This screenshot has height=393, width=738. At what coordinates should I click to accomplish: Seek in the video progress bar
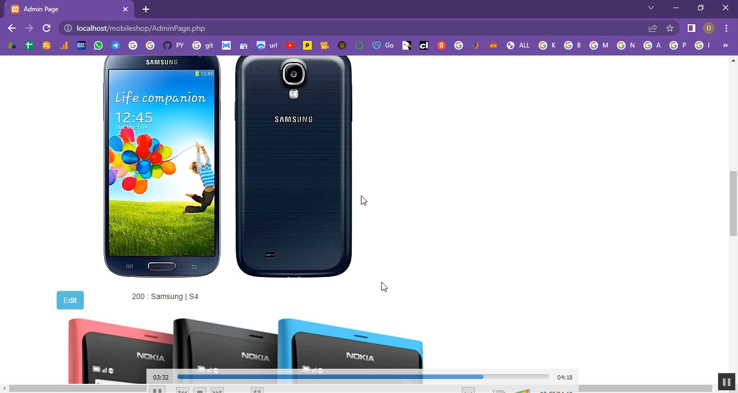[363, 377]
